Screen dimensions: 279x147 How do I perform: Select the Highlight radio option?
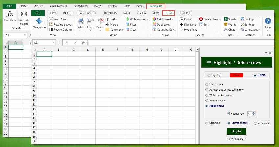(209, 75)
